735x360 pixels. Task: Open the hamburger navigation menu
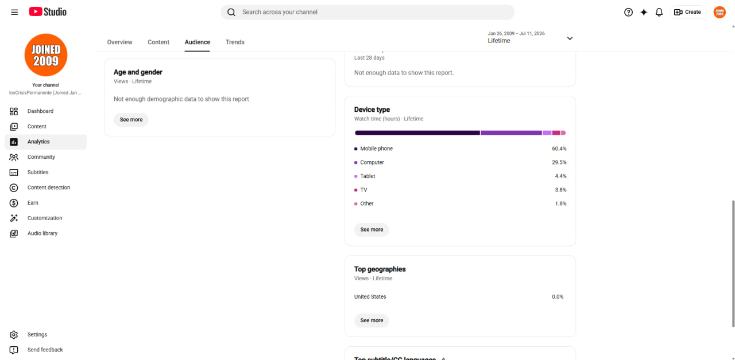pyautogui.click(x=14, y=12)
